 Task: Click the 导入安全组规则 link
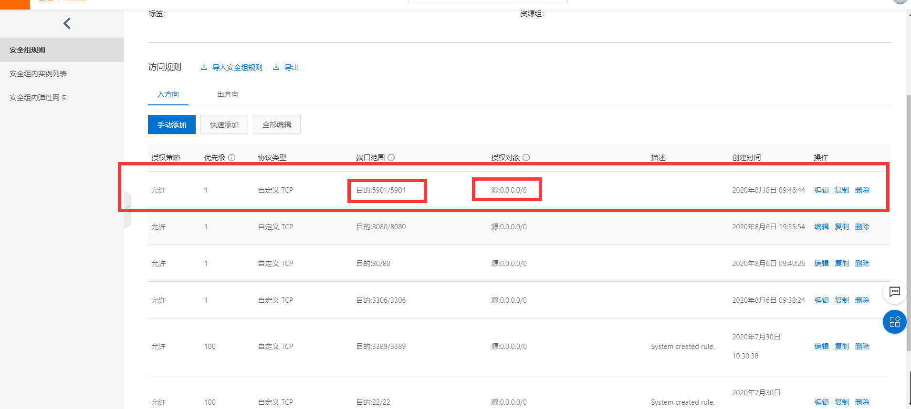tap(237, 68)
